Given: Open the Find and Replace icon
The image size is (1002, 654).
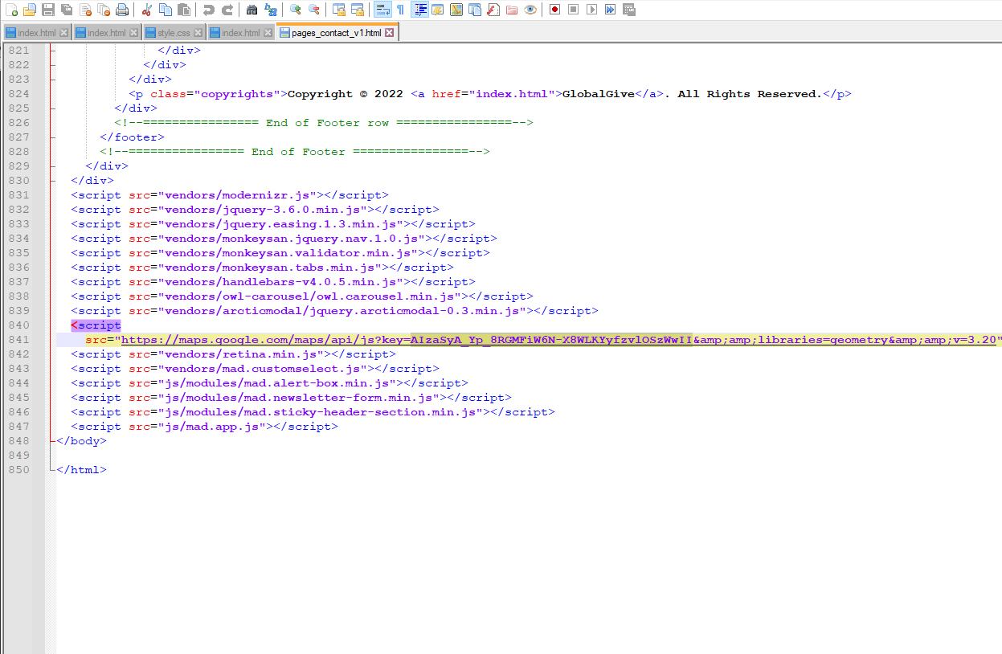Looking at the screenshot, I should tap(271, 10).
